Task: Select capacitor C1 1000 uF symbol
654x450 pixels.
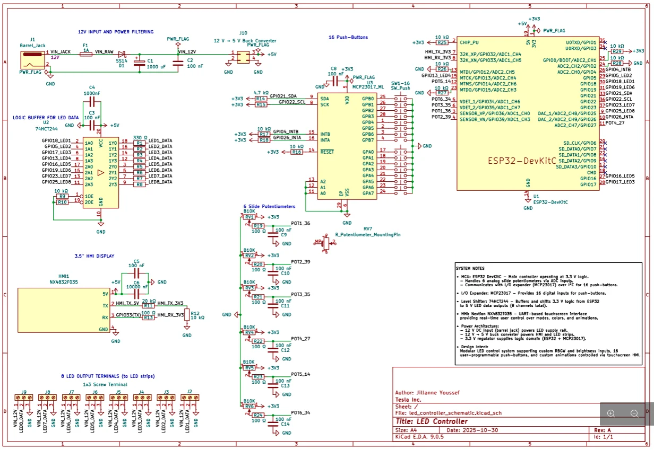Action: pos(140,63)
